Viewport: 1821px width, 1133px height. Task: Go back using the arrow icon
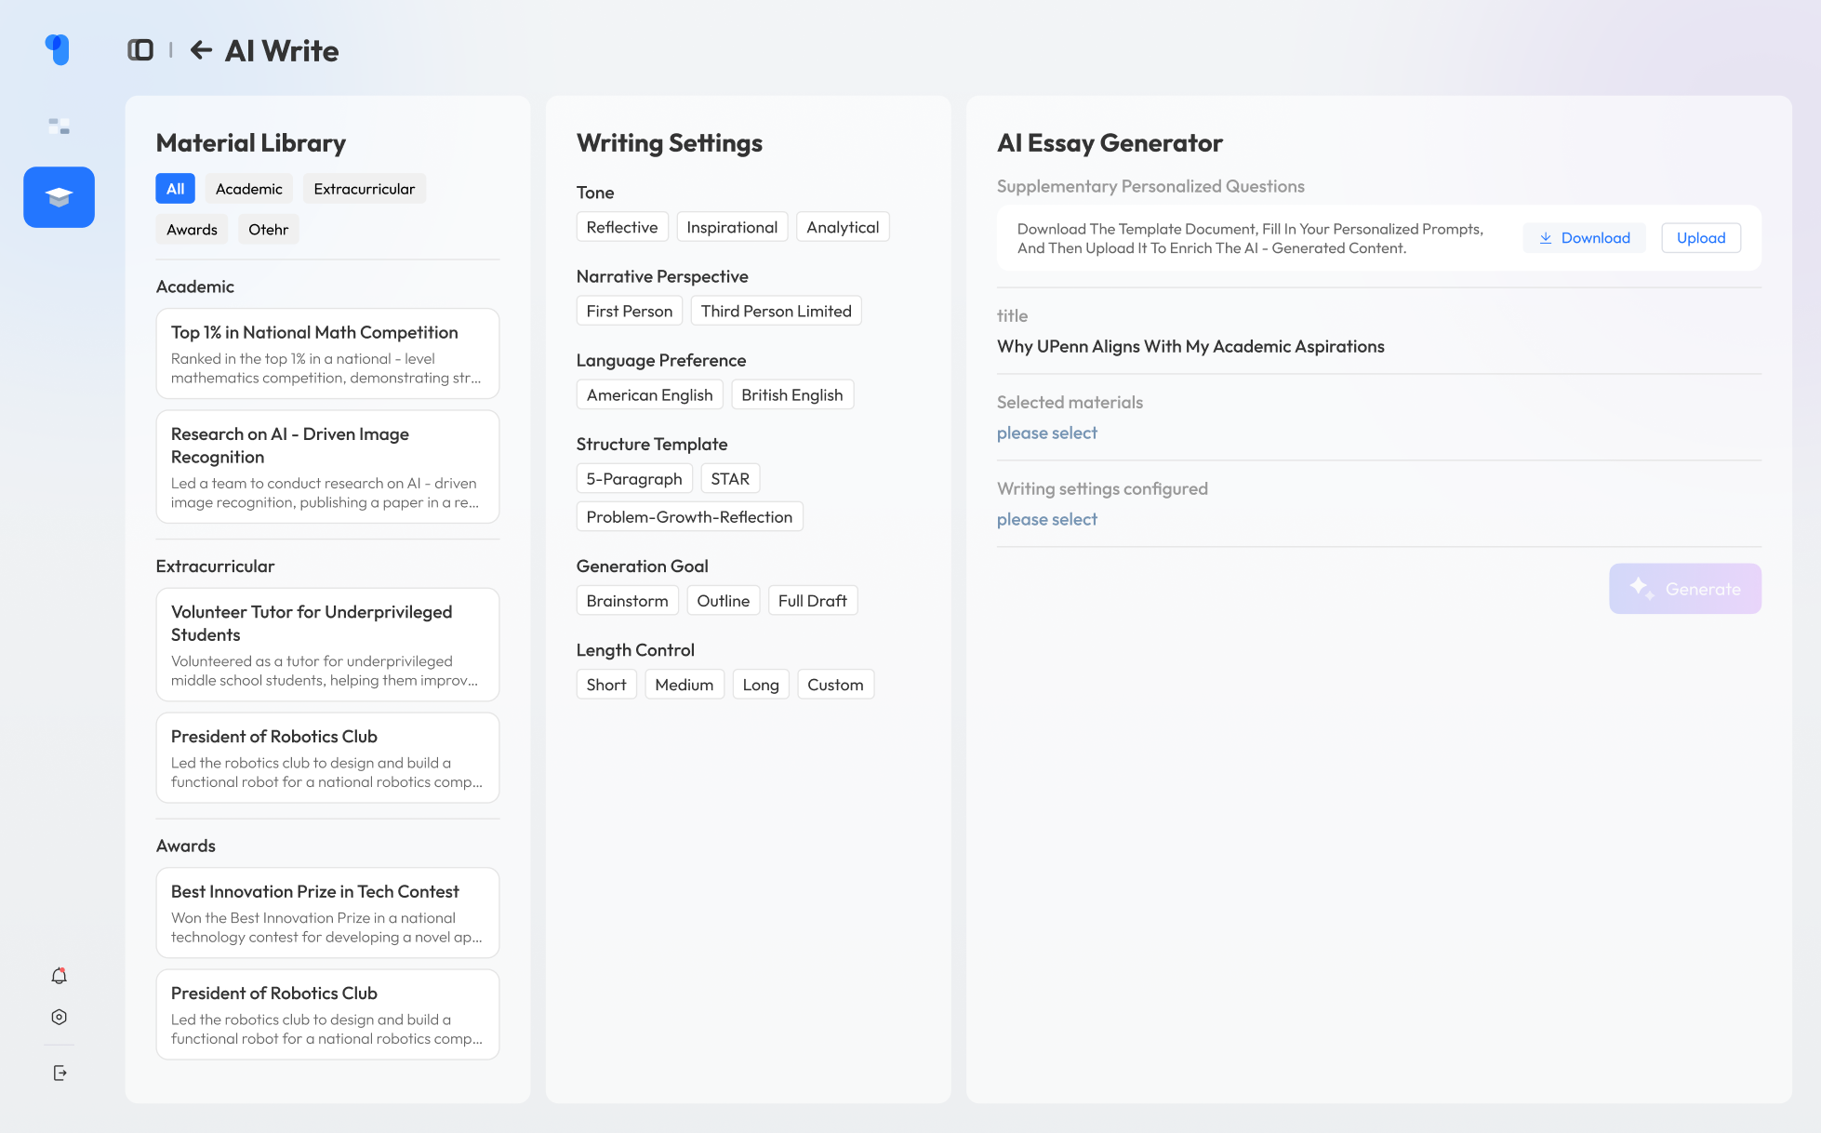(x=201, y=50)
